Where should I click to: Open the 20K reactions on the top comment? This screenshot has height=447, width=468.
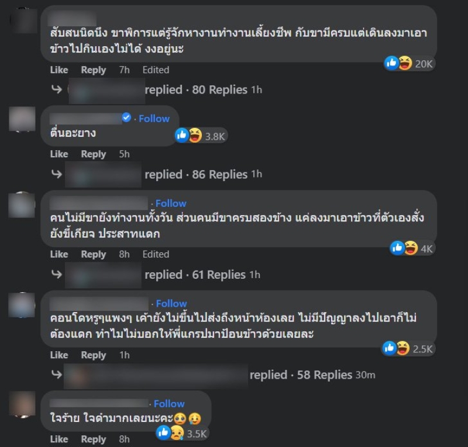(409, 63)
